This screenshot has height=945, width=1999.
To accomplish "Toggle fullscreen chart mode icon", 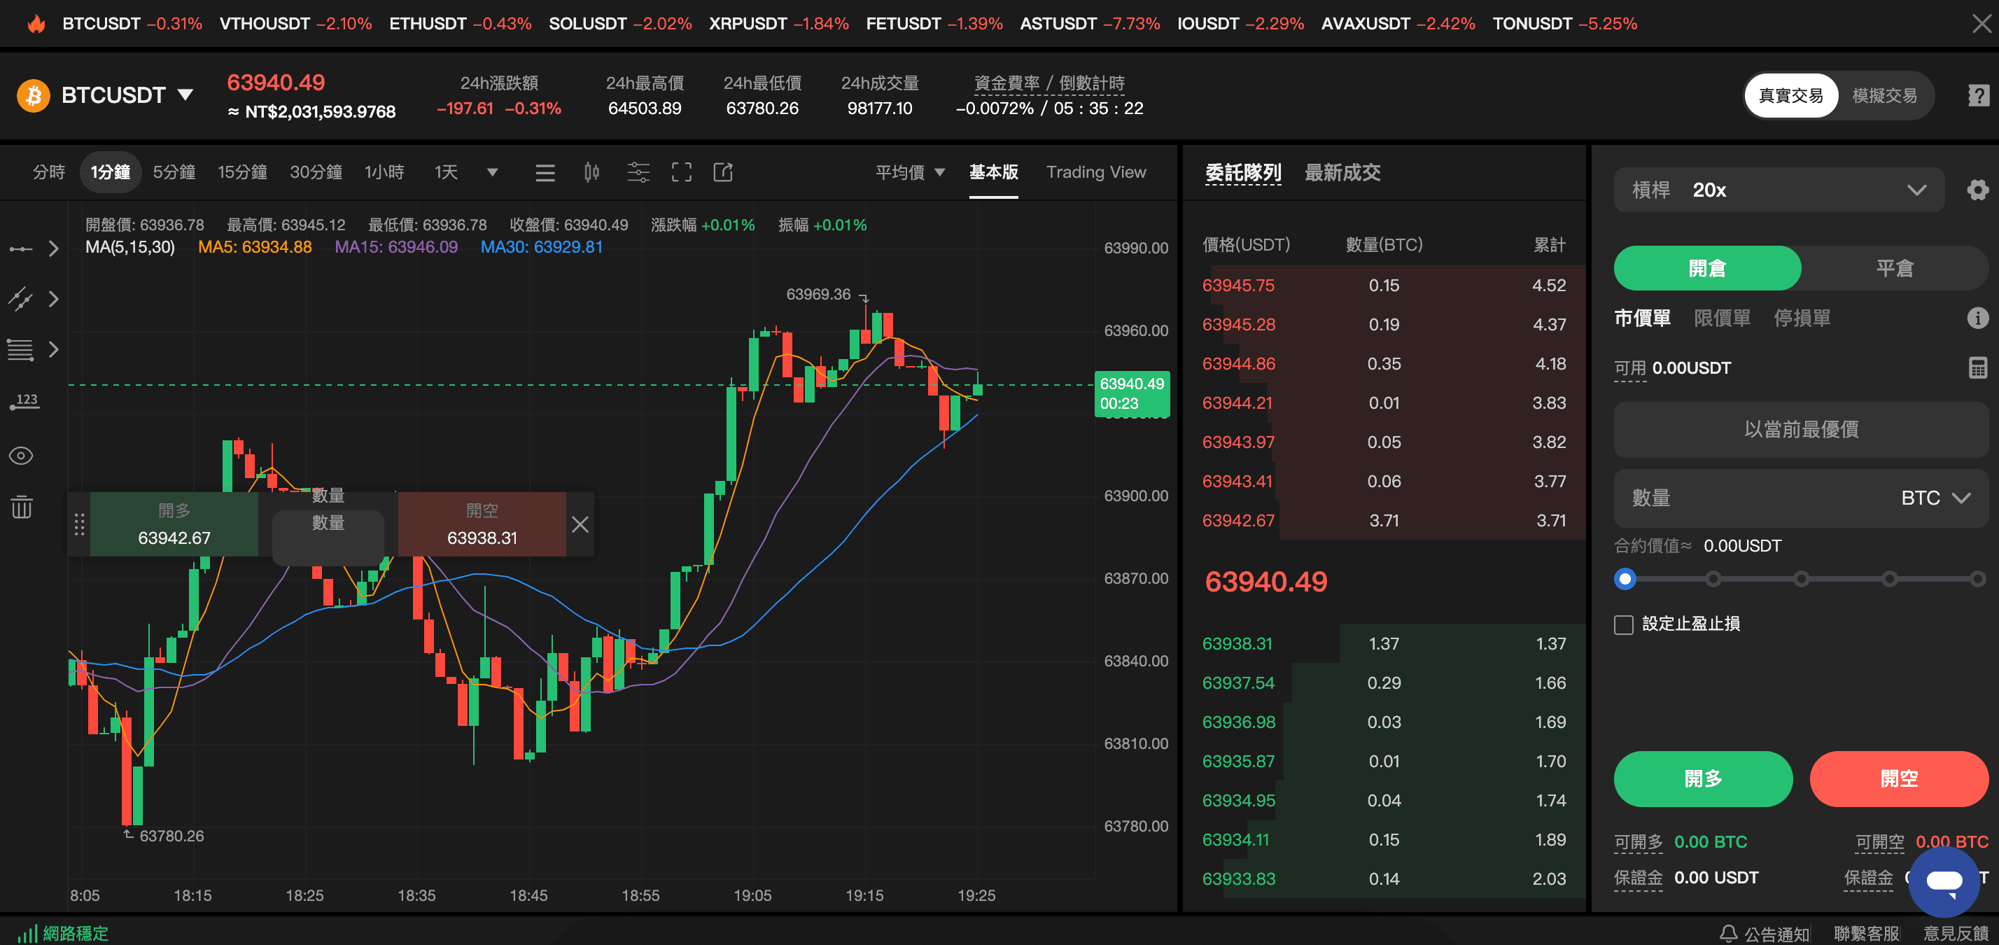I will point(681,172).
